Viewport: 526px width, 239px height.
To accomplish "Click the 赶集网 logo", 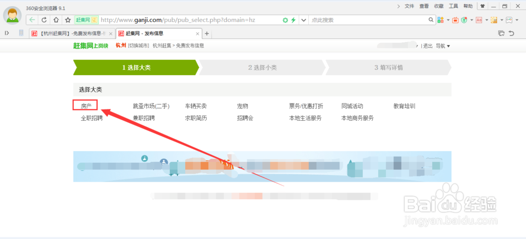I will 90,46.
